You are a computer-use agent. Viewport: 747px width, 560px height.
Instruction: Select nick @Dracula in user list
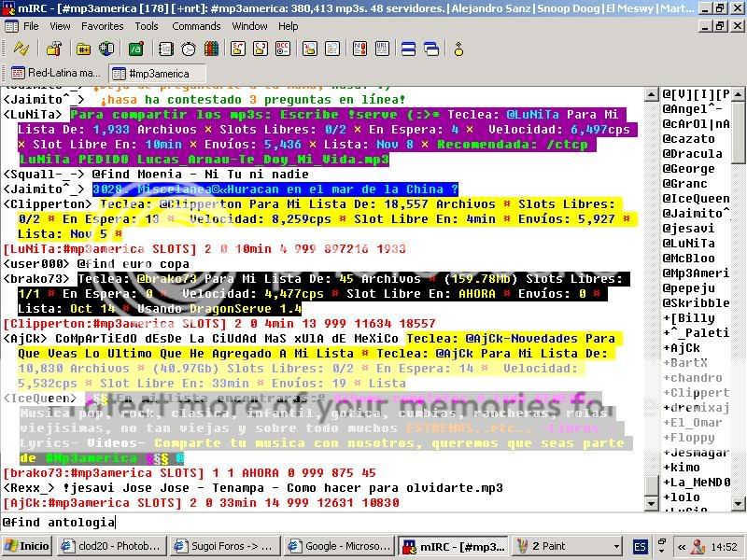click(693, 154)
